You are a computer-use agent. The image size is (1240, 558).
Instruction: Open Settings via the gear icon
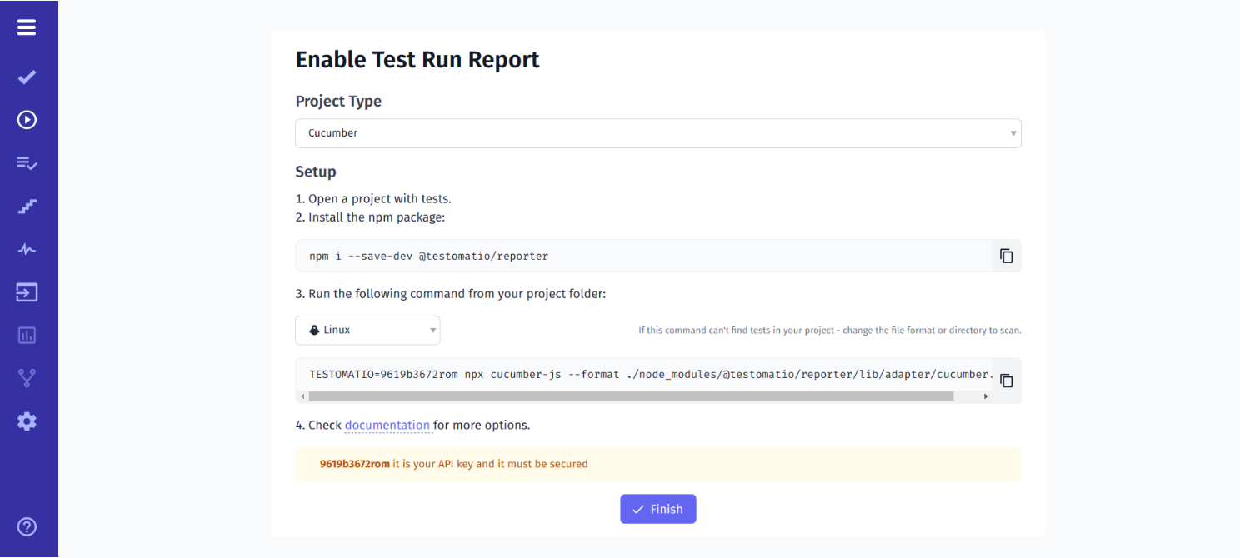[27, 421]
